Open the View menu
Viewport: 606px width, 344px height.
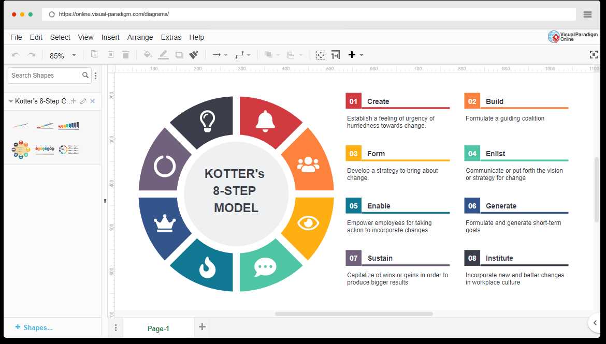pyautogui.click(x=85, y=37)
